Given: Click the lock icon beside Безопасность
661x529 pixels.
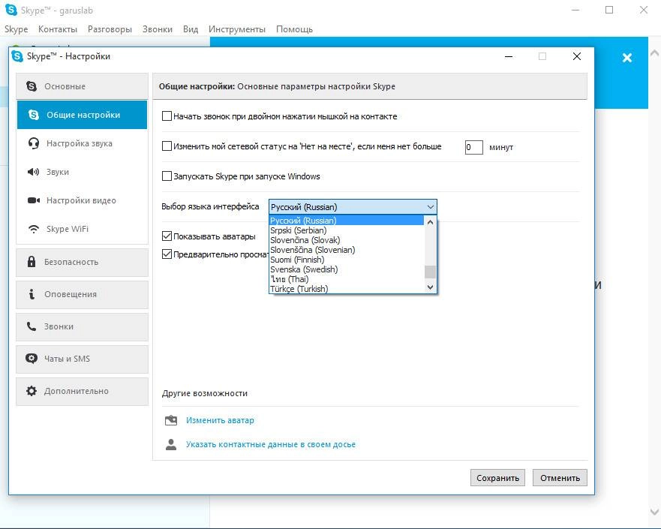Looking at the screenshot, I should pyautogui.click(x=32, y=261).
